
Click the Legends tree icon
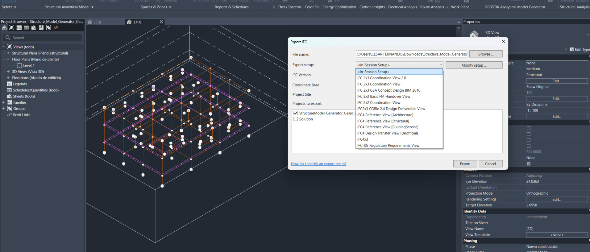[x=10, y=84]
